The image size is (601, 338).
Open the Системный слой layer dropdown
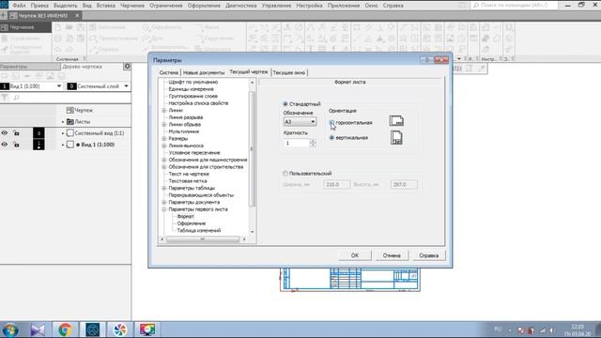(x=126, y=86)
